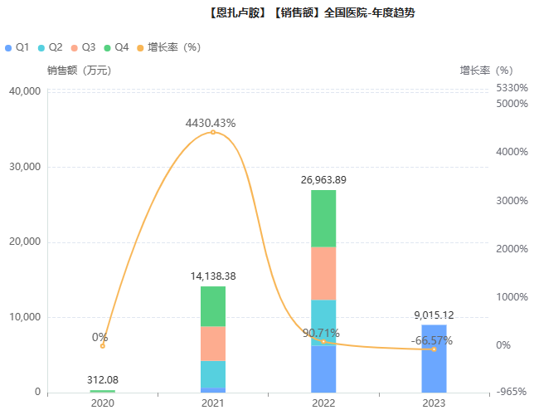The height and width of the screenshot is (415, 534).
Task: Select the orange Q3 segment of 2021 bar
Action: tap(213, 344)
